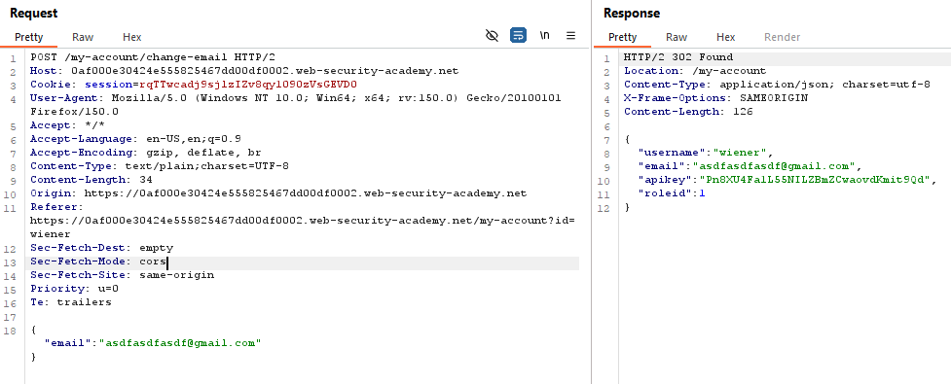Click the Sec-Fetch-Dest: empty header
The image size is (951, 384).
click(102, 248)
